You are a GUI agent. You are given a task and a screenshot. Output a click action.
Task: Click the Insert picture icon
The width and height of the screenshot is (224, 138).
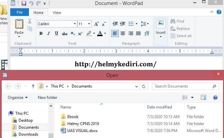coord(161,23)
